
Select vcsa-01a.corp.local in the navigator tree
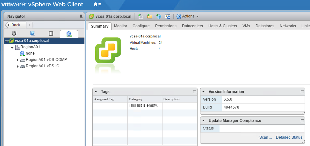32,41
